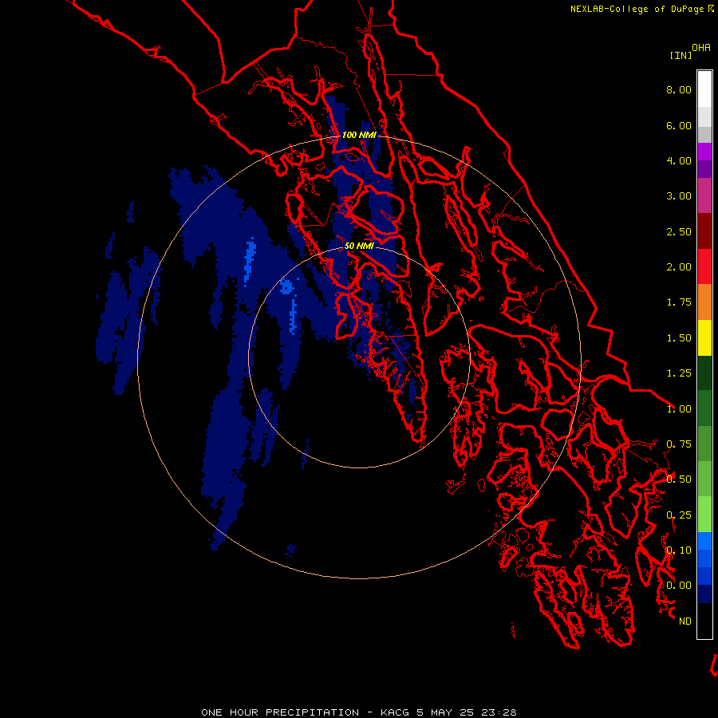Click the [IN] units label
718x718 pixels.
click(x=681, y=55)
